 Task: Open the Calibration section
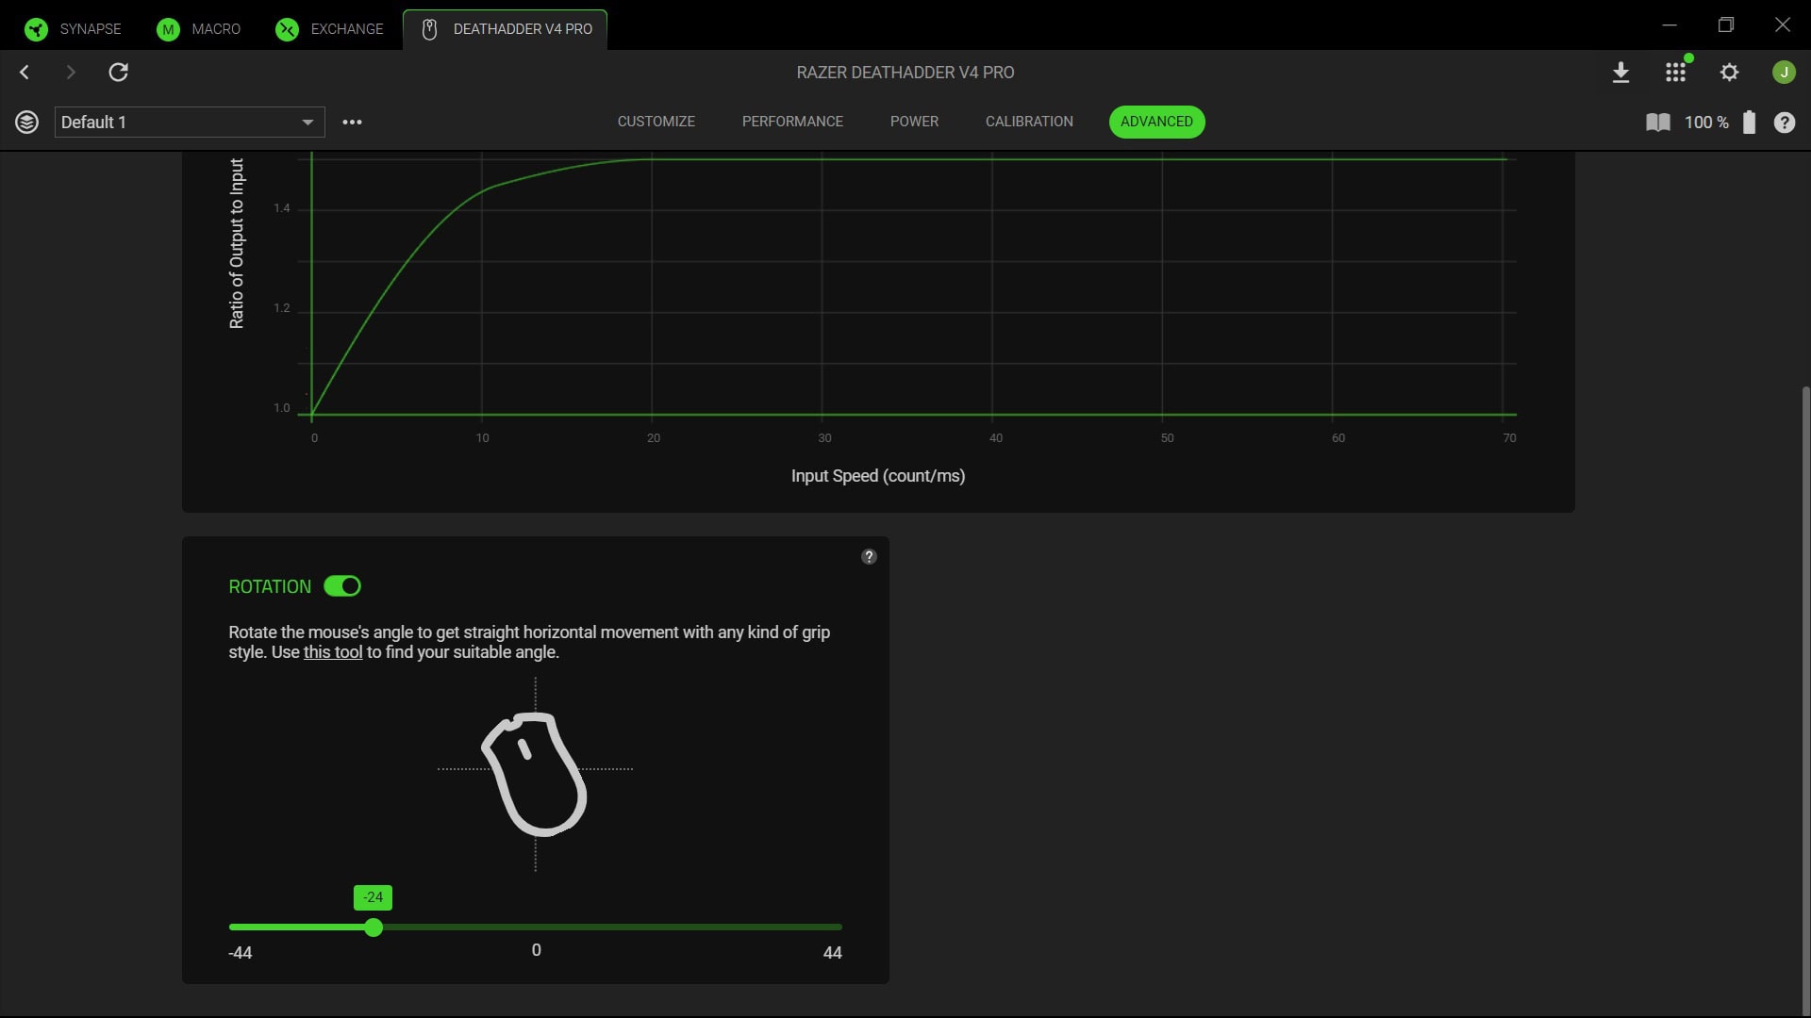1029,122
